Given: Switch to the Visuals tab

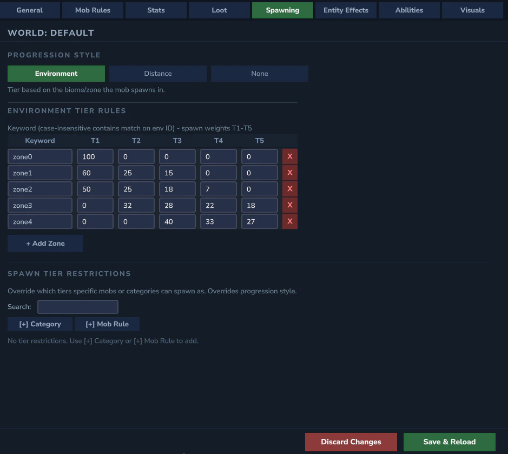Looking at the screenshot, I should pos(472,10).
